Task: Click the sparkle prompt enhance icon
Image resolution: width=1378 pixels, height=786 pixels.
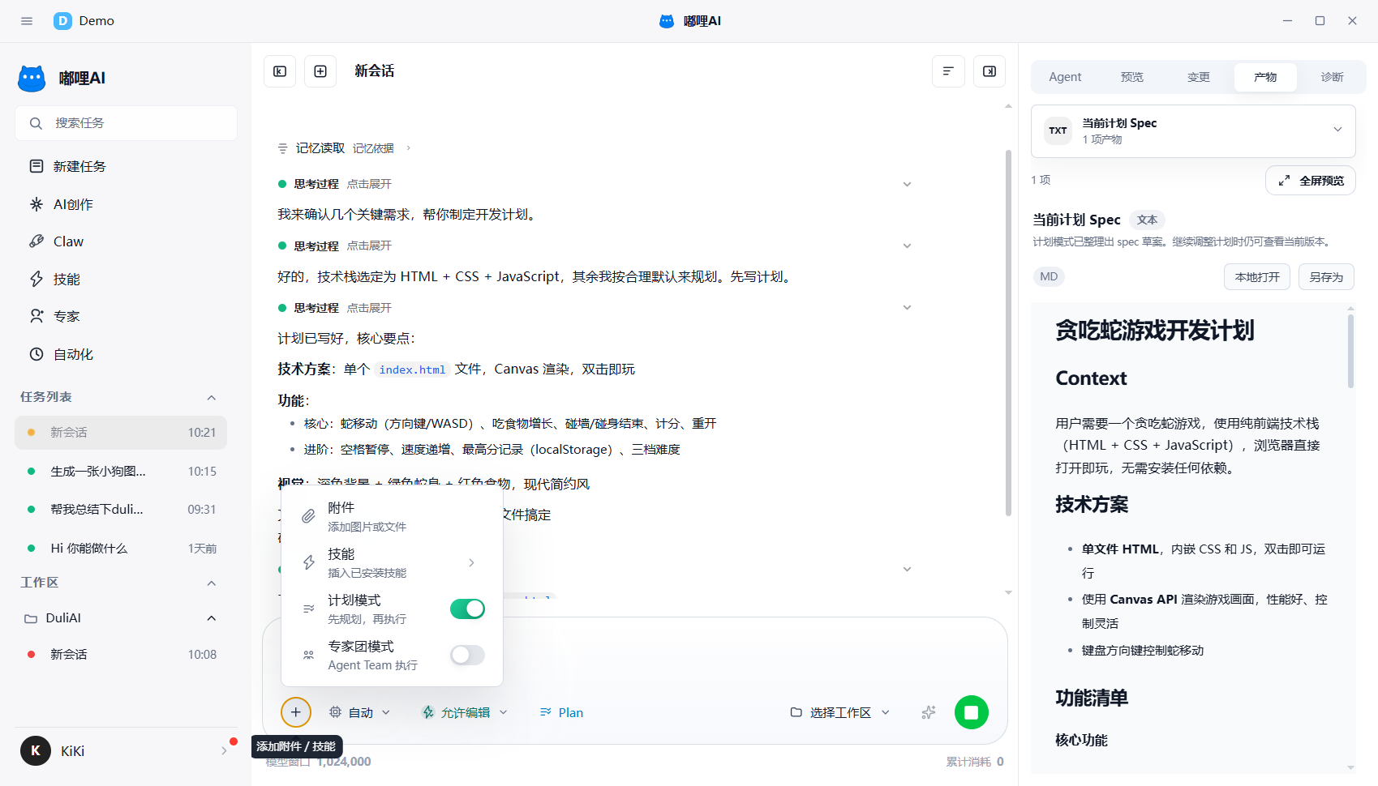Action: [x=929, y=712]
